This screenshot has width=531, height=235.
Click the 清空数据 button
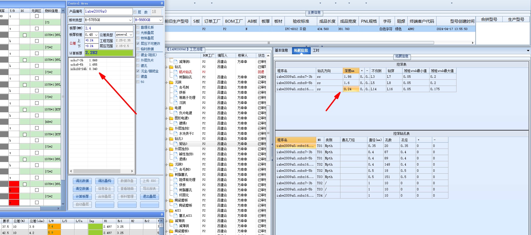82,189
